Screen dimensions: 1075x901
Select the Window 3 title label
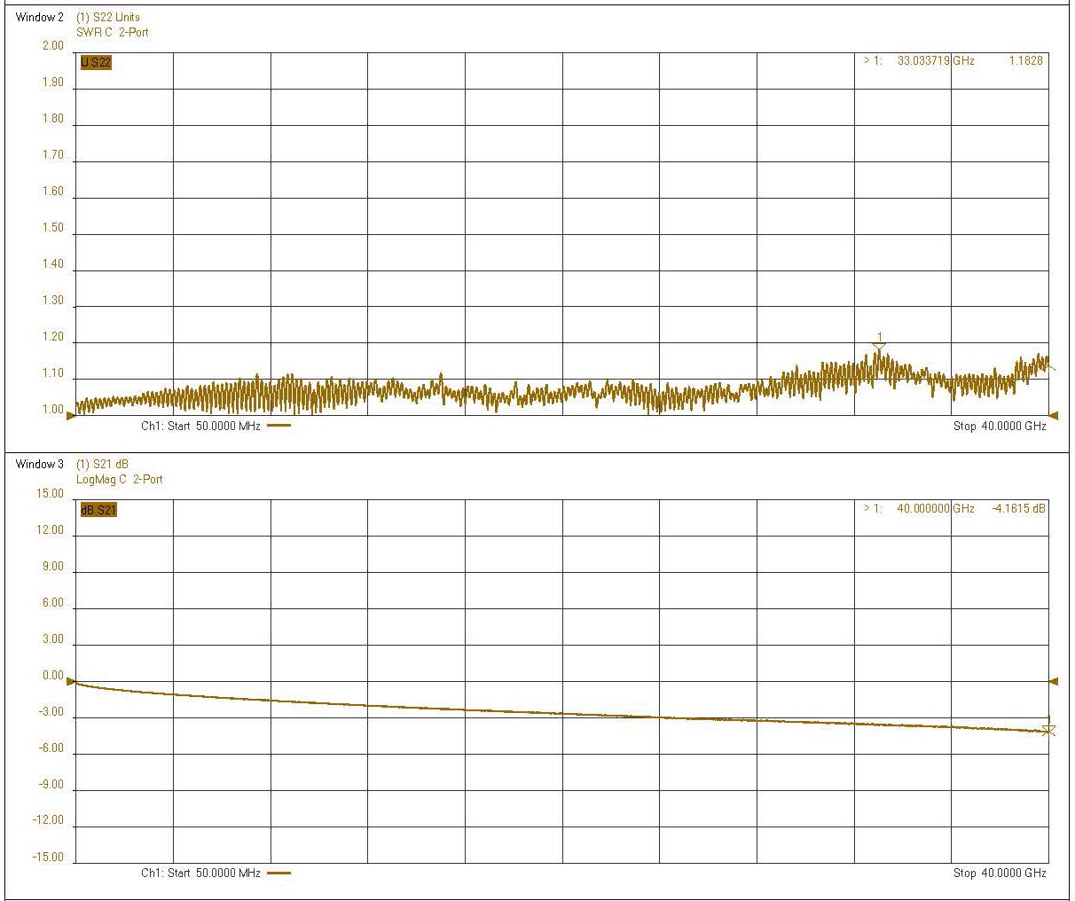coord(40,464)
